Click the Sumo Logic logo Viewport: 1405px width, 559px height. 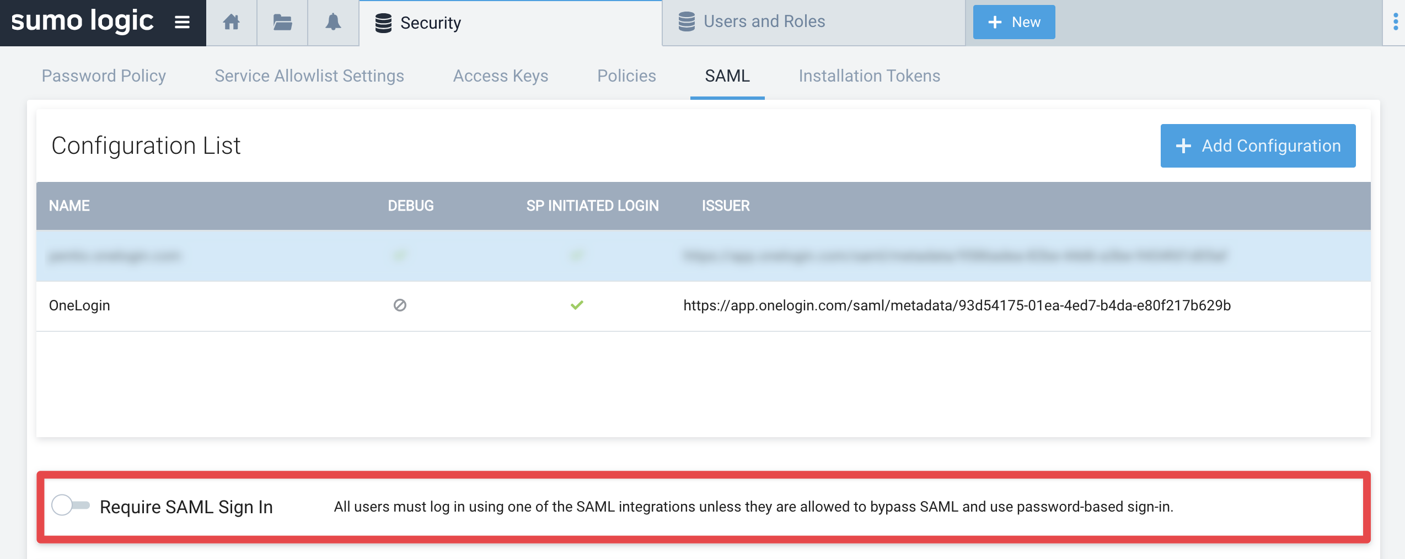pos(83,21)
